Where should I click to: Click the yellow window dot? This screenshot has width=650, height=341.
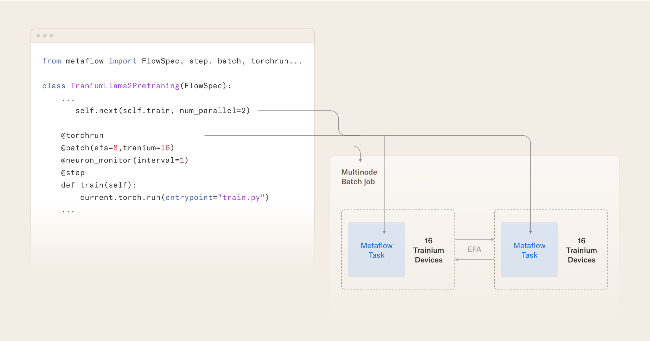tap(45, 36)
